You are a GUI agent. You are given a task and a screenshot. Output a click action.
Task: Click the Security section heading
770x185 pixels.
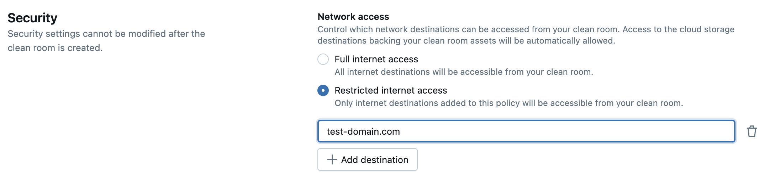click(x=32, y=18)
